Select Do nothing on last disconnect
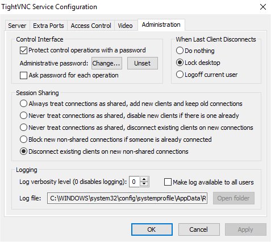Image resolution: width=271 pixels, height=242 pixels. [180, 51]
